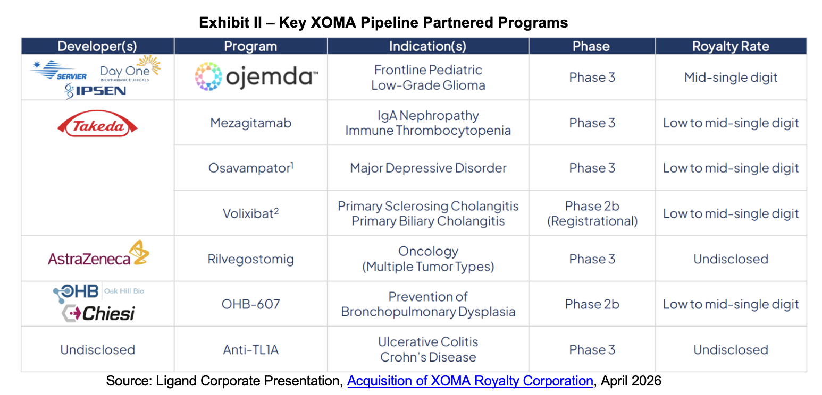Click the Rilvegostomig program name

250,259
